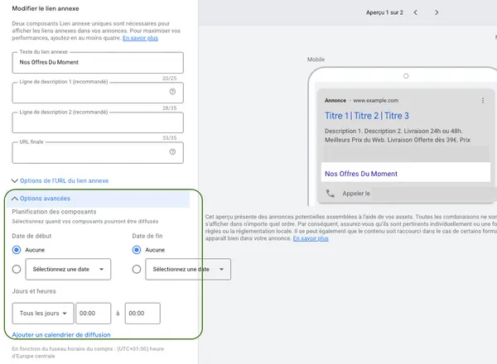Image resolution: width=497 pixels, height=364 pixels.
Task: Click 'Annonce' badge in ad preview
Action: click(x=335, y=101)
